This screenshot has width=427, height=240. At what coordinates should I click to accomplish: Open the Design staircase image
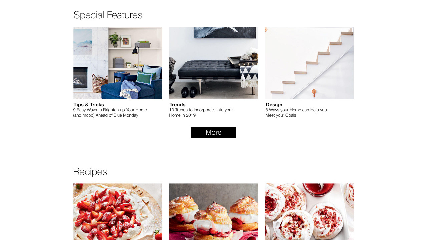point(309,63)
